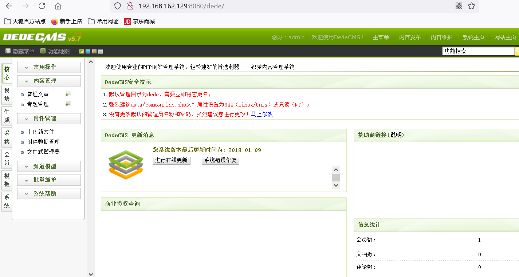Screen dimensions: 519x277
Task: Select the tan brown skin swatch
Action: [94, 51]
